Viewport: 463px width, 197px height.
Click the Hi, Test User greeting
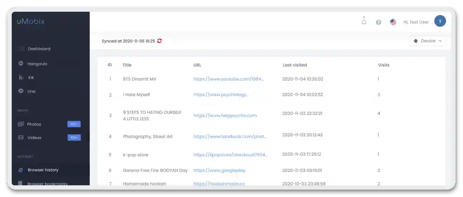tap(416, 22)
